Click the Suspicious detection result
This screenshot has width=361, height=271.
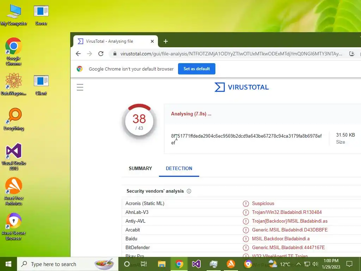pyautogui.click(x=263, y=204)
